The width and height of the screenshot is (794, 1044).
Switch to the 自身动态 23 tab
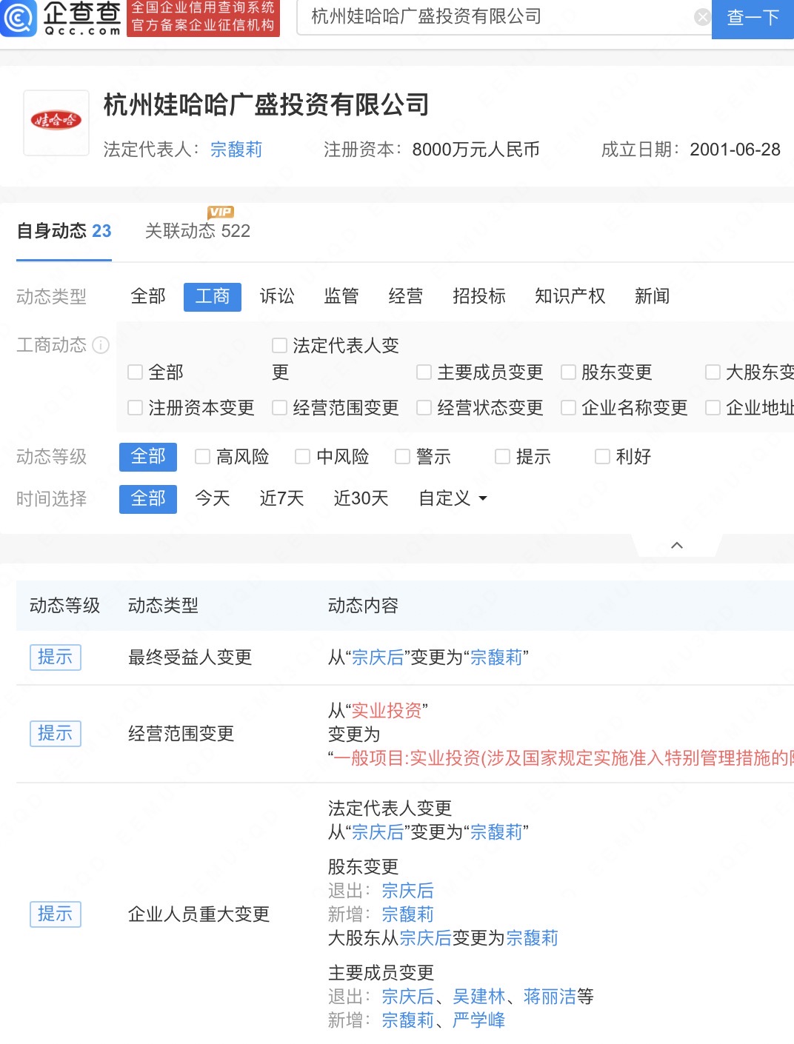[x=64, y=231]
